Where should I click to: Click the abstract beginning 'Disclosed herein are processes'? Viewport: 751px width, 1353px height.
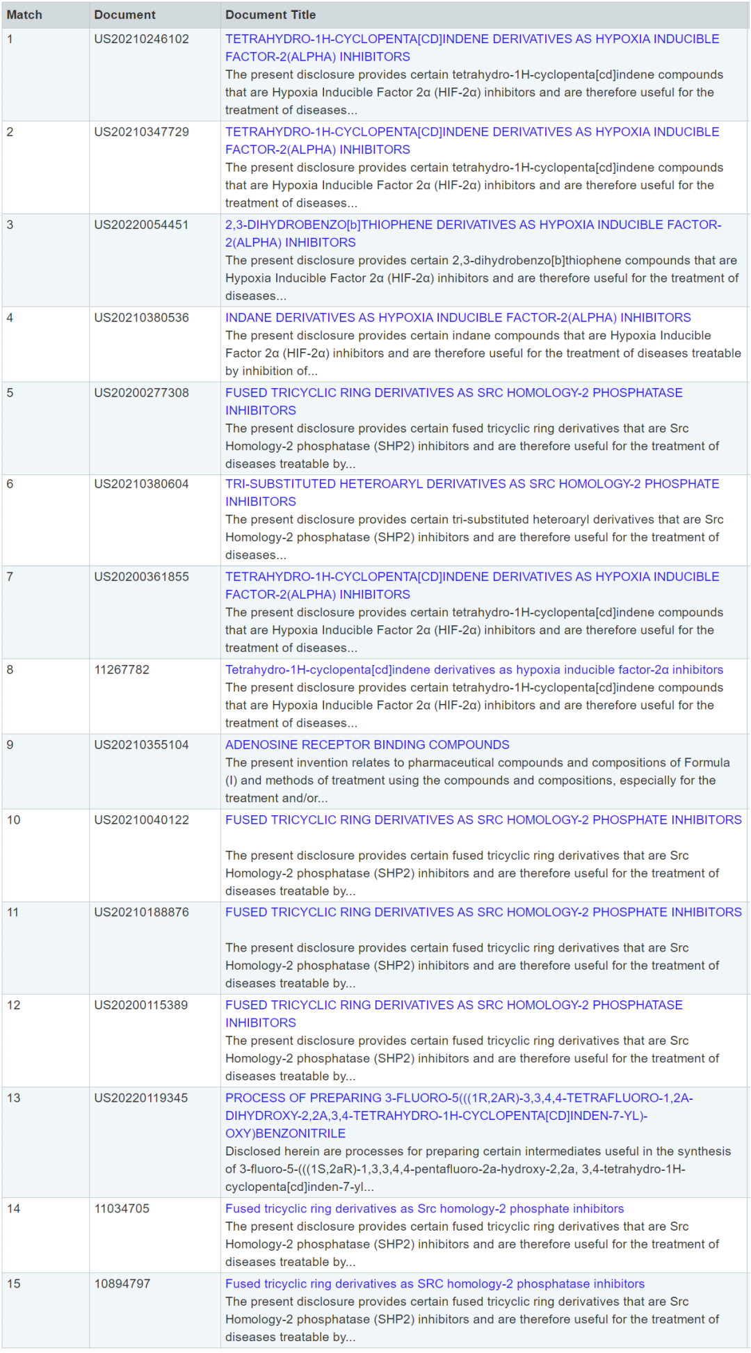coord(478,1169)
